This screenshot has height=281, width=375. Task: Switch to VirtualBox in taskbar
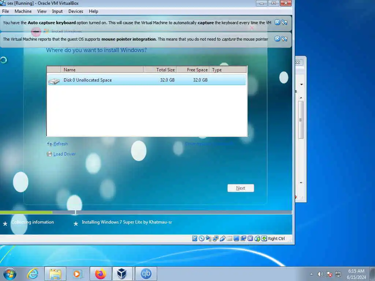(122, 274)
